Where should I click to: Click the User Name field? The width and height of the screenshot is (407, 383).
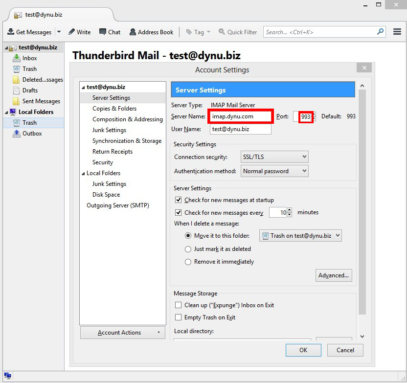240,129
